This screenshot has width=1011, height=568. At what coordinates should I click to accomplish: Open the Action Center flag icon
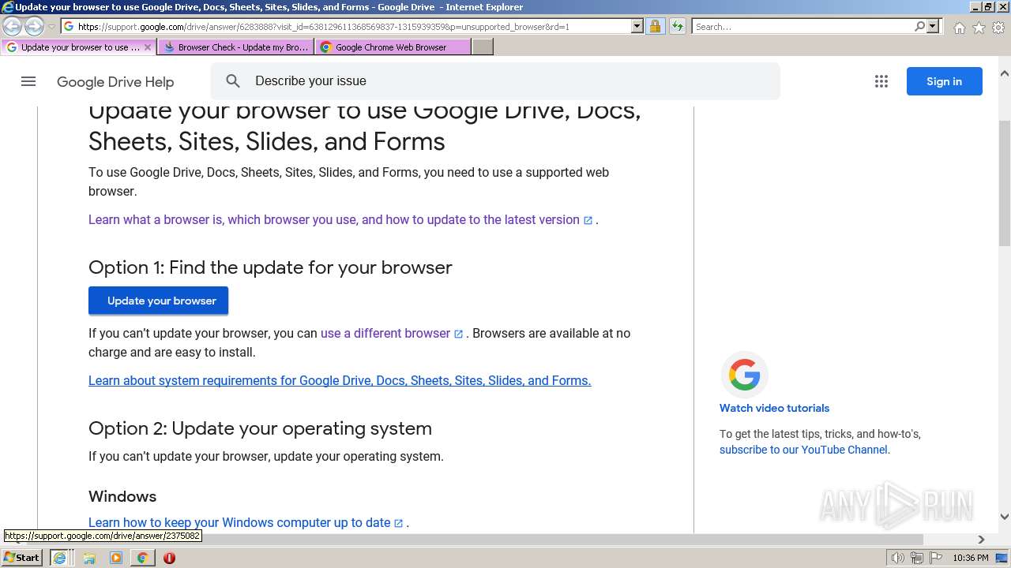(x=936, y=558)
